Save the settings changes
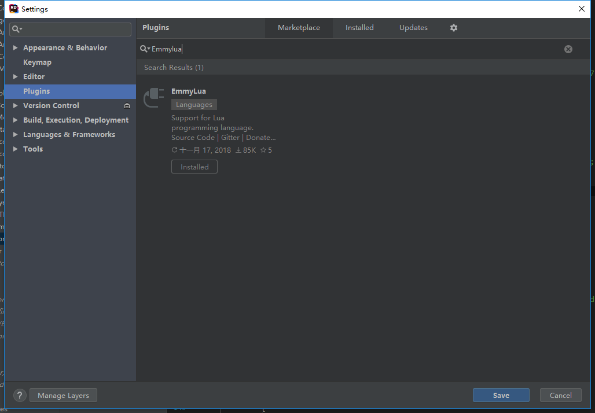 [x=501, y=395]
